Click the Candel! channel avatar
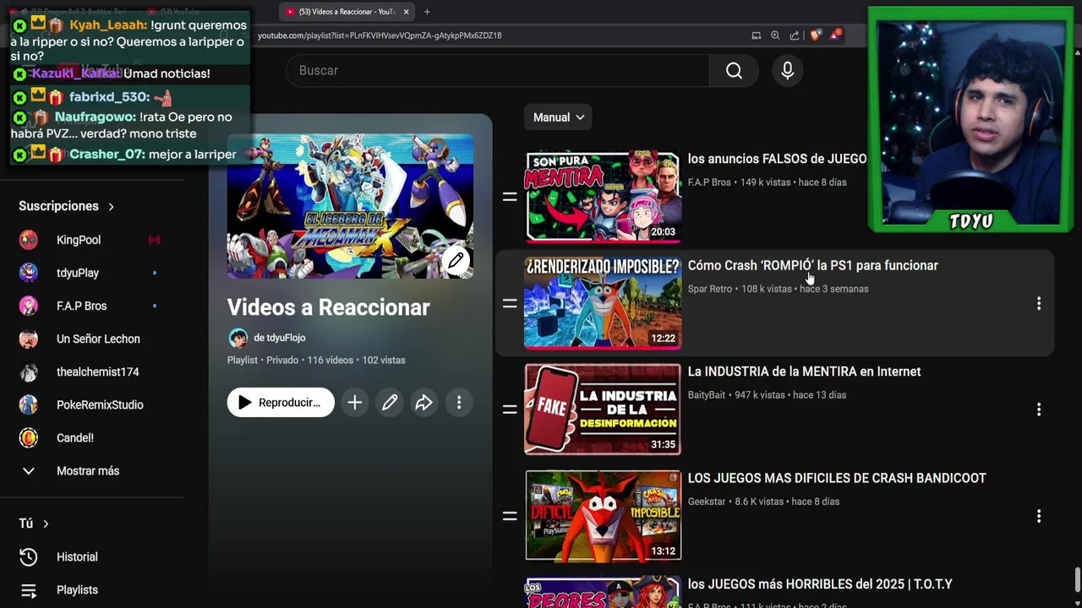Viewport: 1082px width, 608px height. 29,437
